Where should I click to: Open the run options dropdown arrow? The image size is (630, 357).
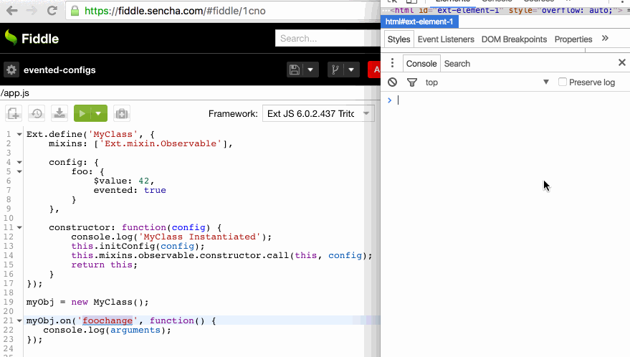click(x=99, y=114)
